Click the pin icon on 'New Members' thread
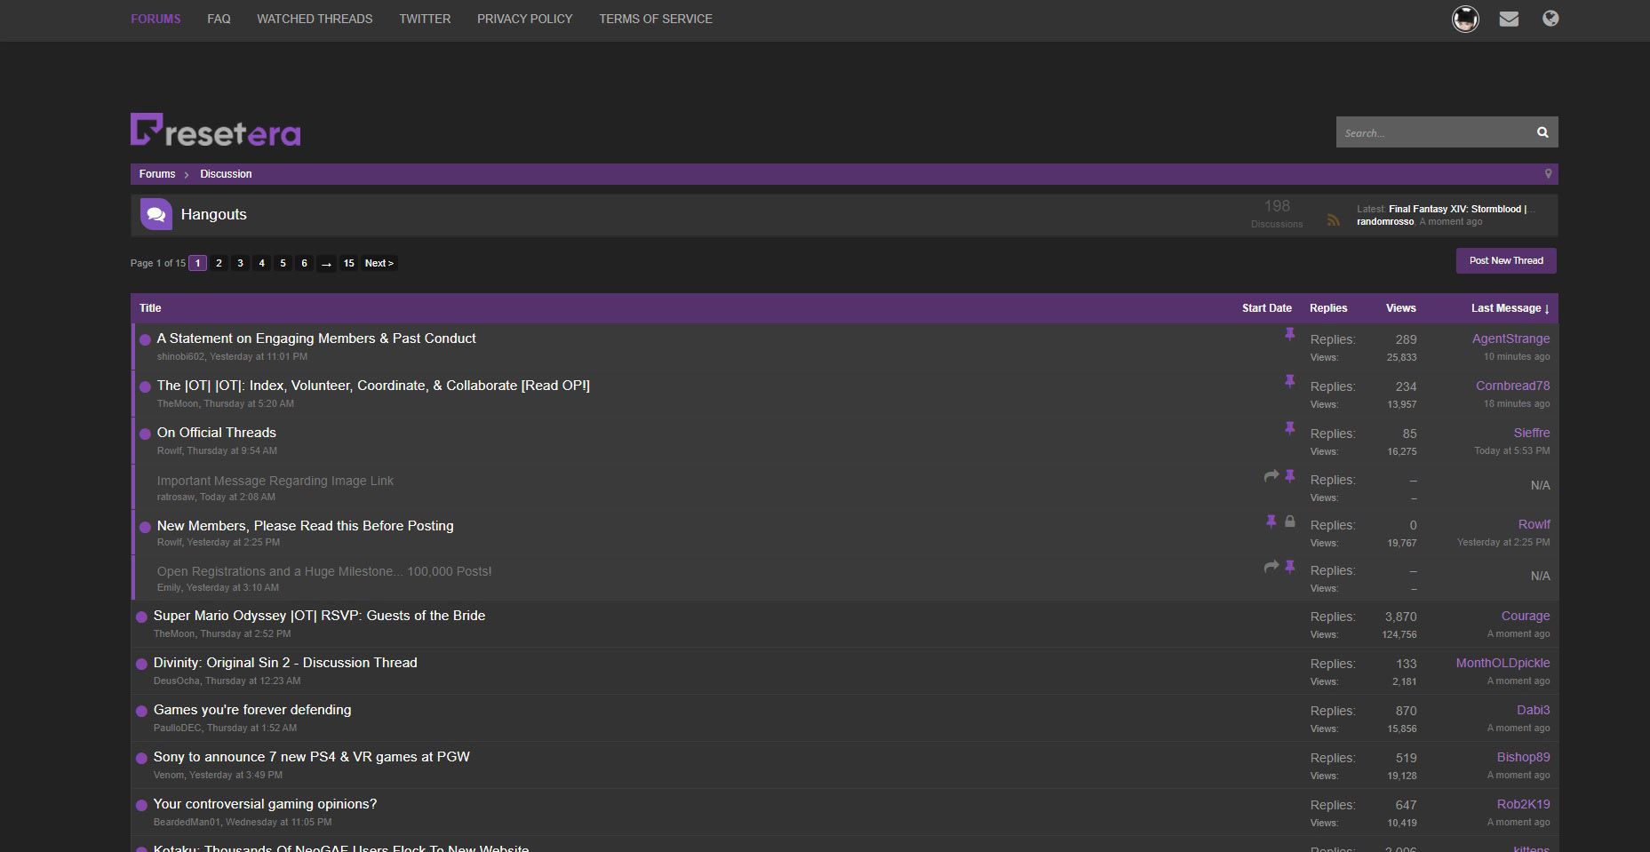This screenshot has height=852, width=1650. pyautogui.click(x=1271, y=522)
